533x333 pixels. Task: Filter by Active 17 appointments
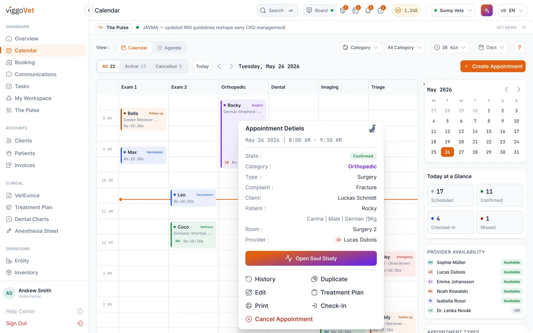point(135,66)
